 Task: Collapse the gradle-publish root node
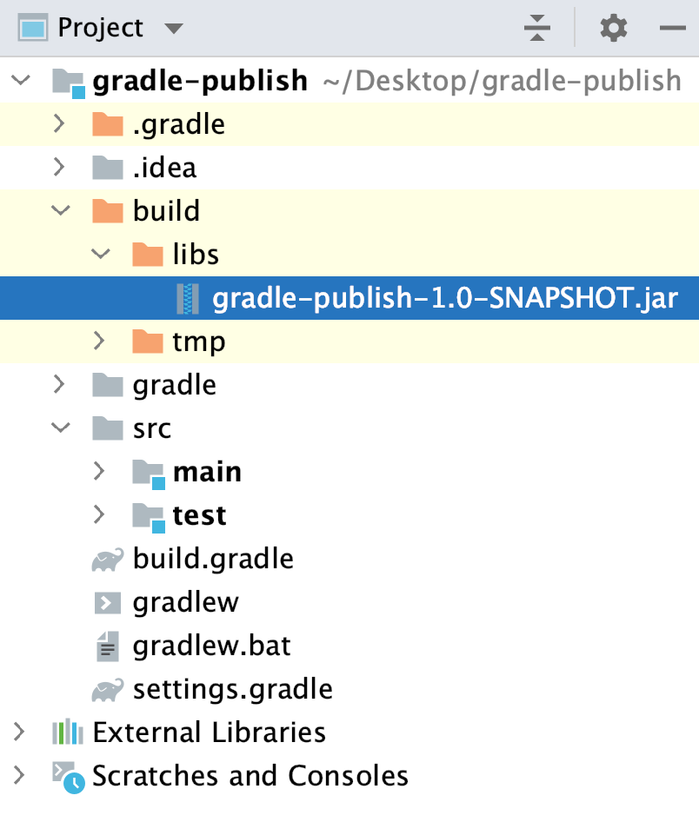(21, 80)
